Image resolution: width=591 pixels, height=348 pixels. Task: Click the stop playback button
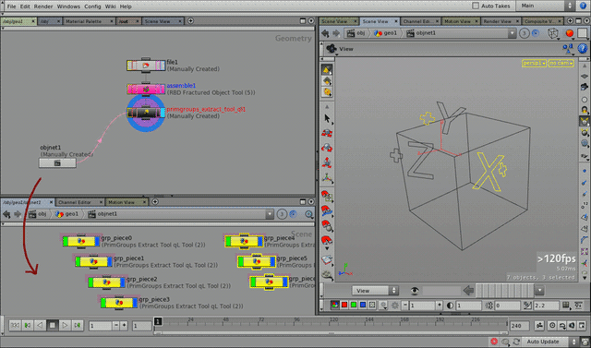[53, 325]
